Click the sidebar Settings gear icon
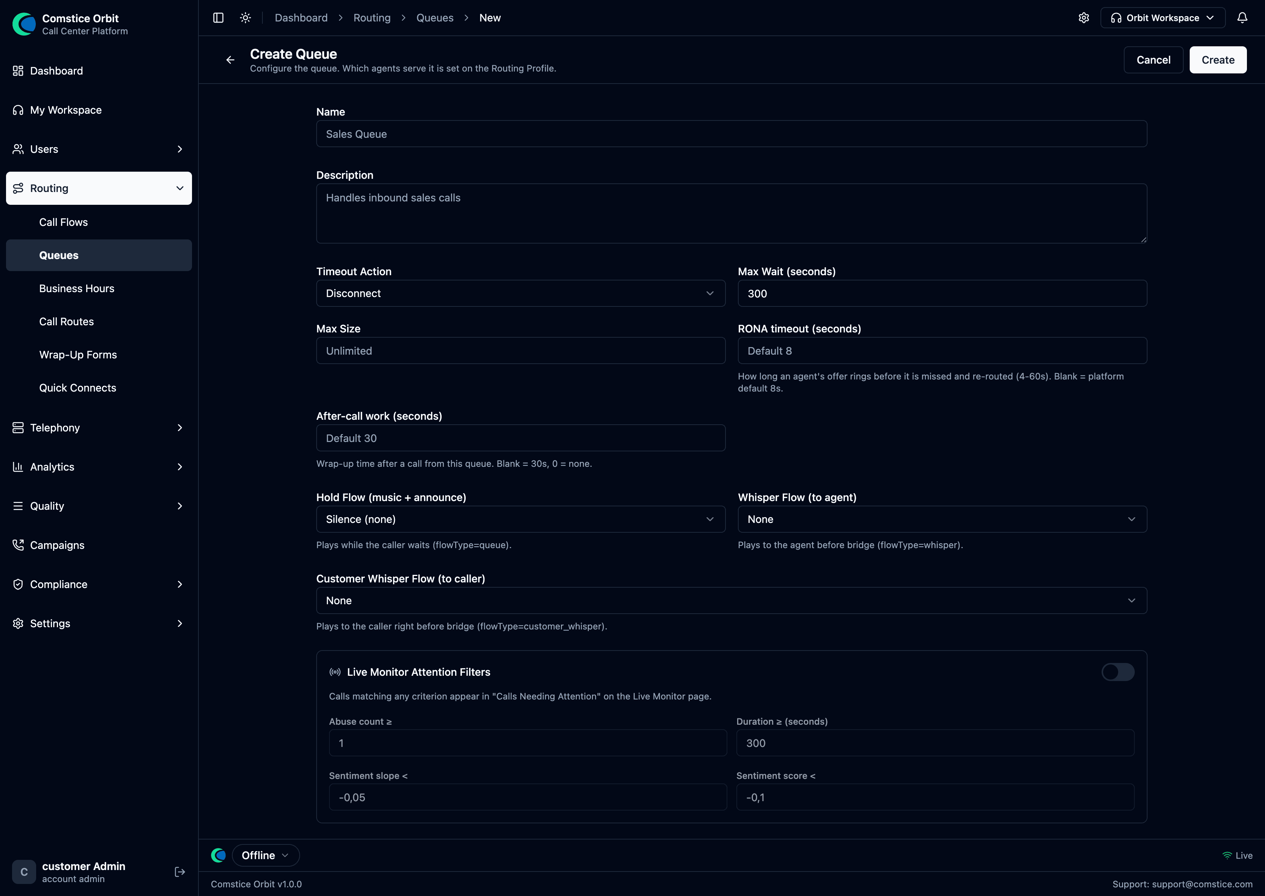The width and height of the screenshot is (1265, 896). click(18, 623)
